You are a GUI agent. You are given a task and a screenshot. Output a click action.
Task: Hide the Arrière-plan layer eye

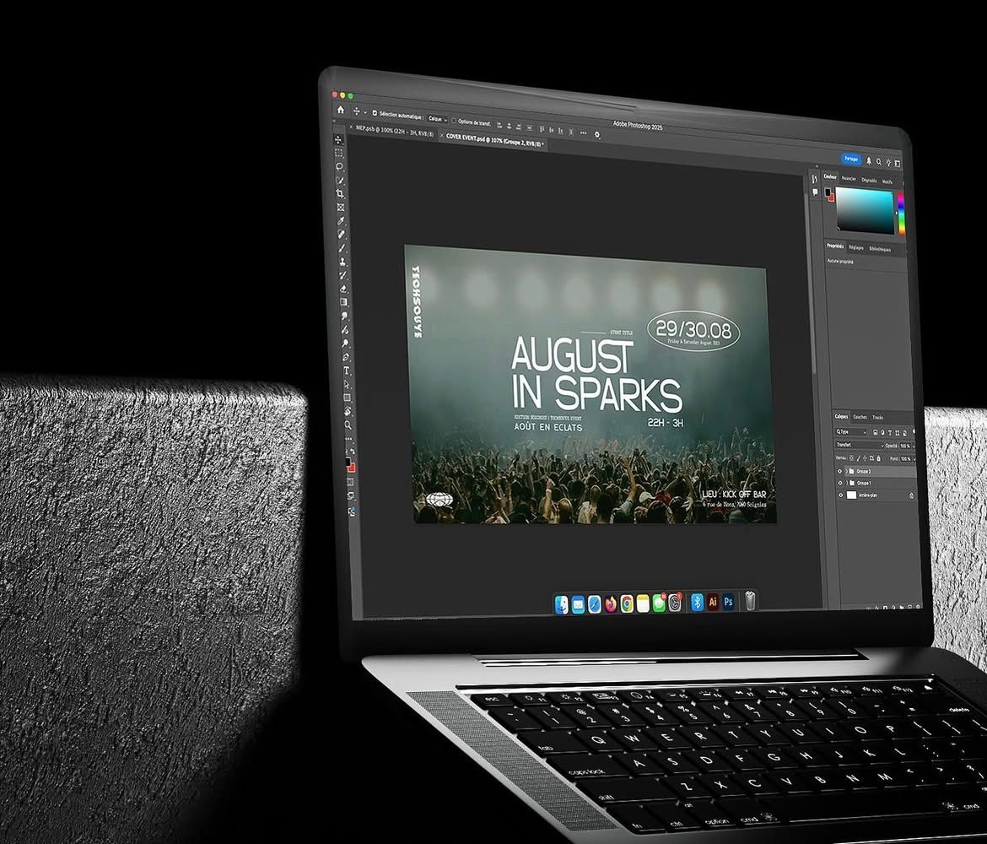tap(840, 495)
